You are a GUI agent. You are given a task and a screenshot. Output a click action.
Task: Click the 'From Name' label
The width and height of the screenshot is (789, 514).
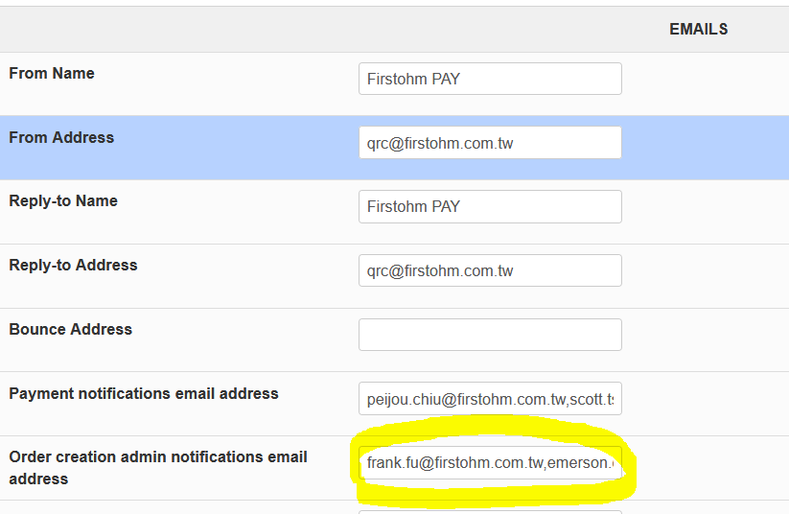[x=52, y=74]
